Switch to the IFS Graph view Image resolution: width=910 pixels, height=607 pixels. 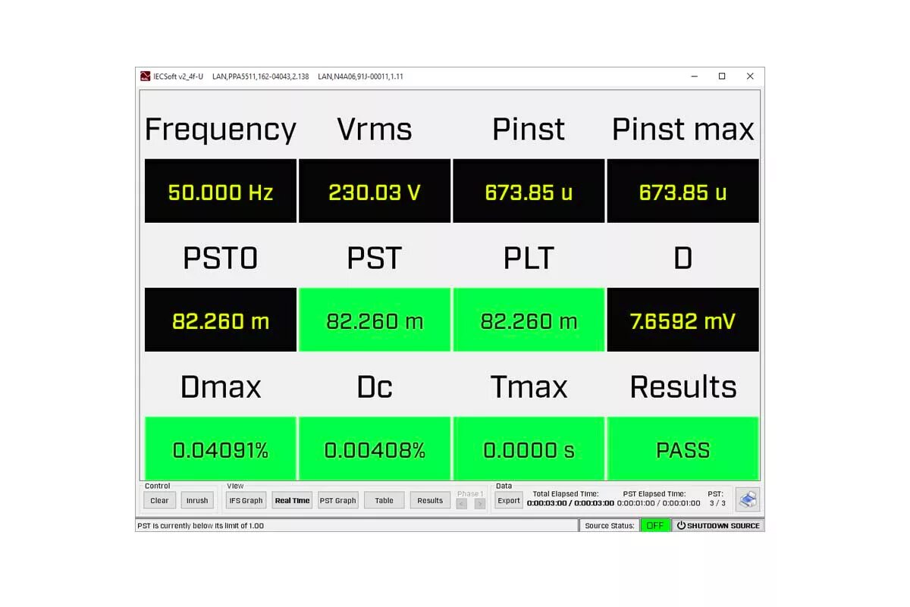pos(246,500)
